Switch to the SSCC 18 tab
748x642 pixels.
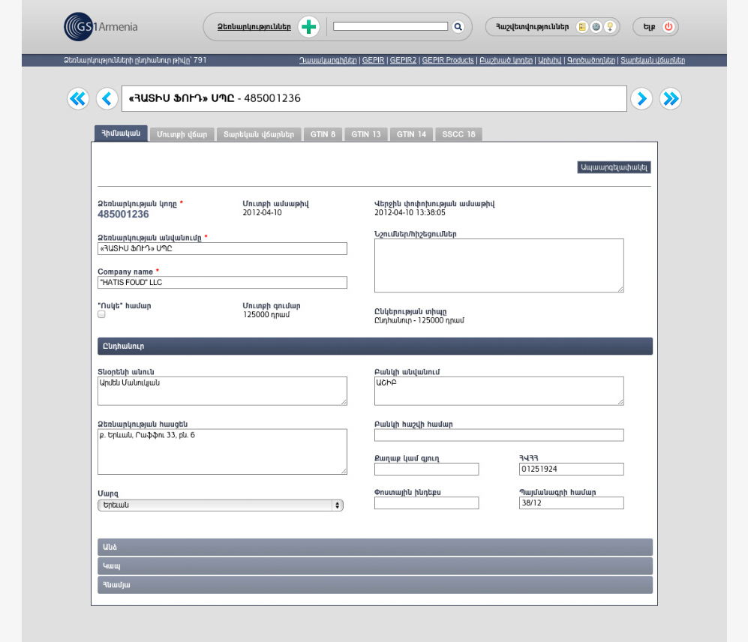pos(459,134)
